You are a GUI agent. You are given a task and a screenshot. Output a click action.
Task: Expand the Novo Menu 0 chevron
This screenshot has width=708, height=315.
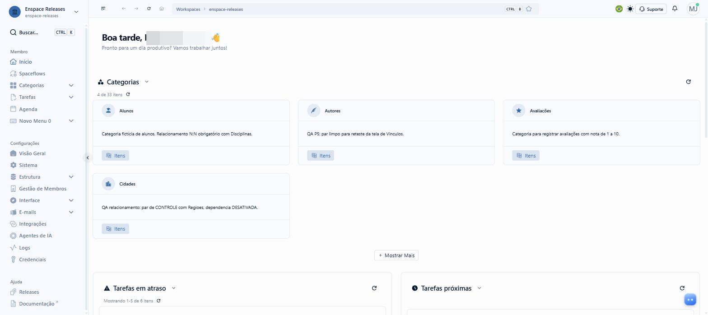tap(71, 121)
